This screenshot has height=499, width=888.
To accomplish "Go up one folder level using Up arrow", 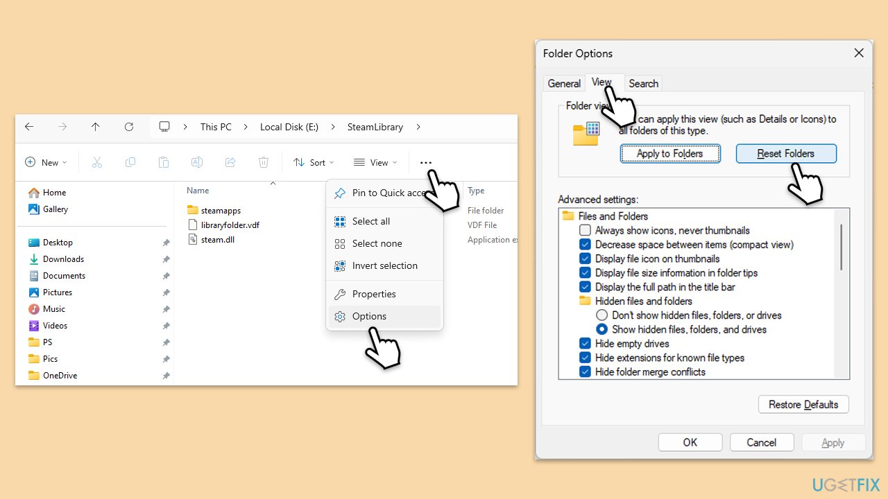I will point(96,127).
